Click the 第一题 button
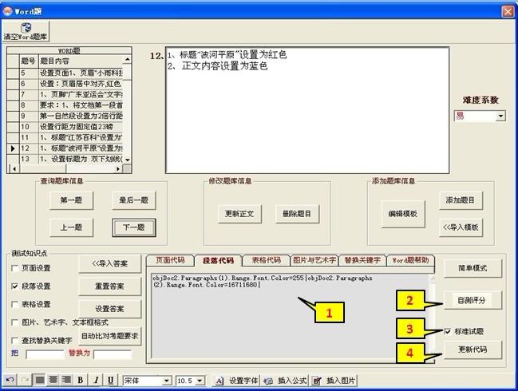The height and width of the screenshot is (391, 518). 71,200
